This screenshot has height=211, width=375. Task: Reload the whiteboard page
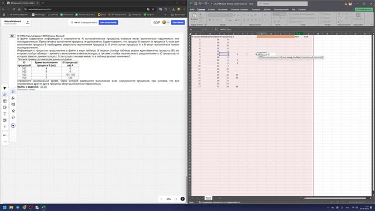[14, 9]
